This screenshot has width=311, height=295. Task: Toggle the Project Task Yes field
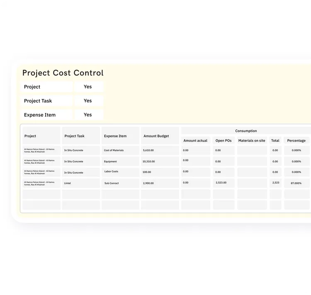click(89, 101)
